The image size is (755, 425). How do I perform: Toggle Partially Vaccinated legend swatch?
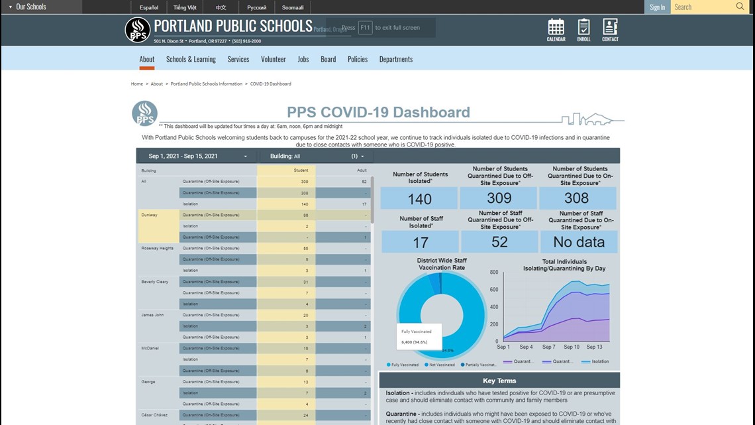tap(463, 365)
